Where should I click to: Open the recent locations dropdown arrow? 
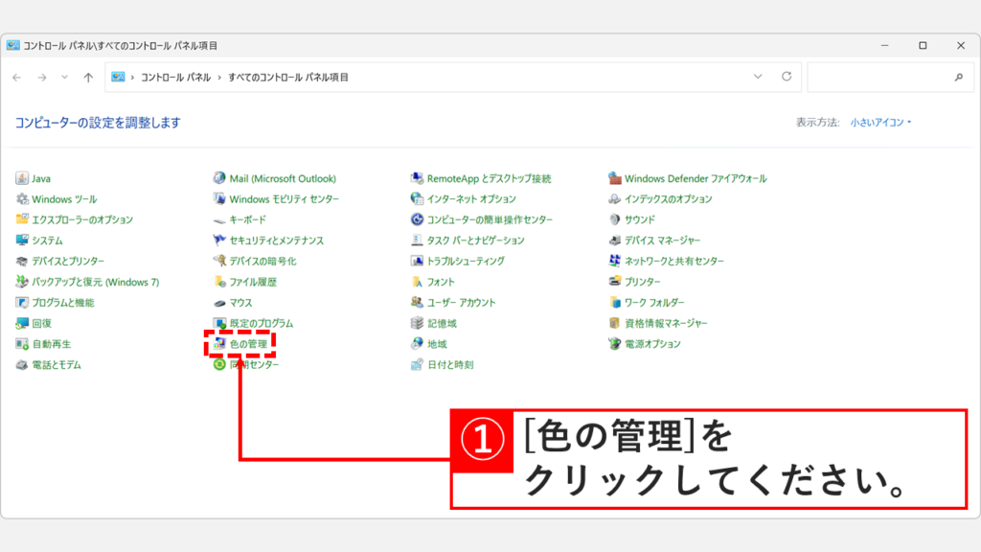click(64, 77)
